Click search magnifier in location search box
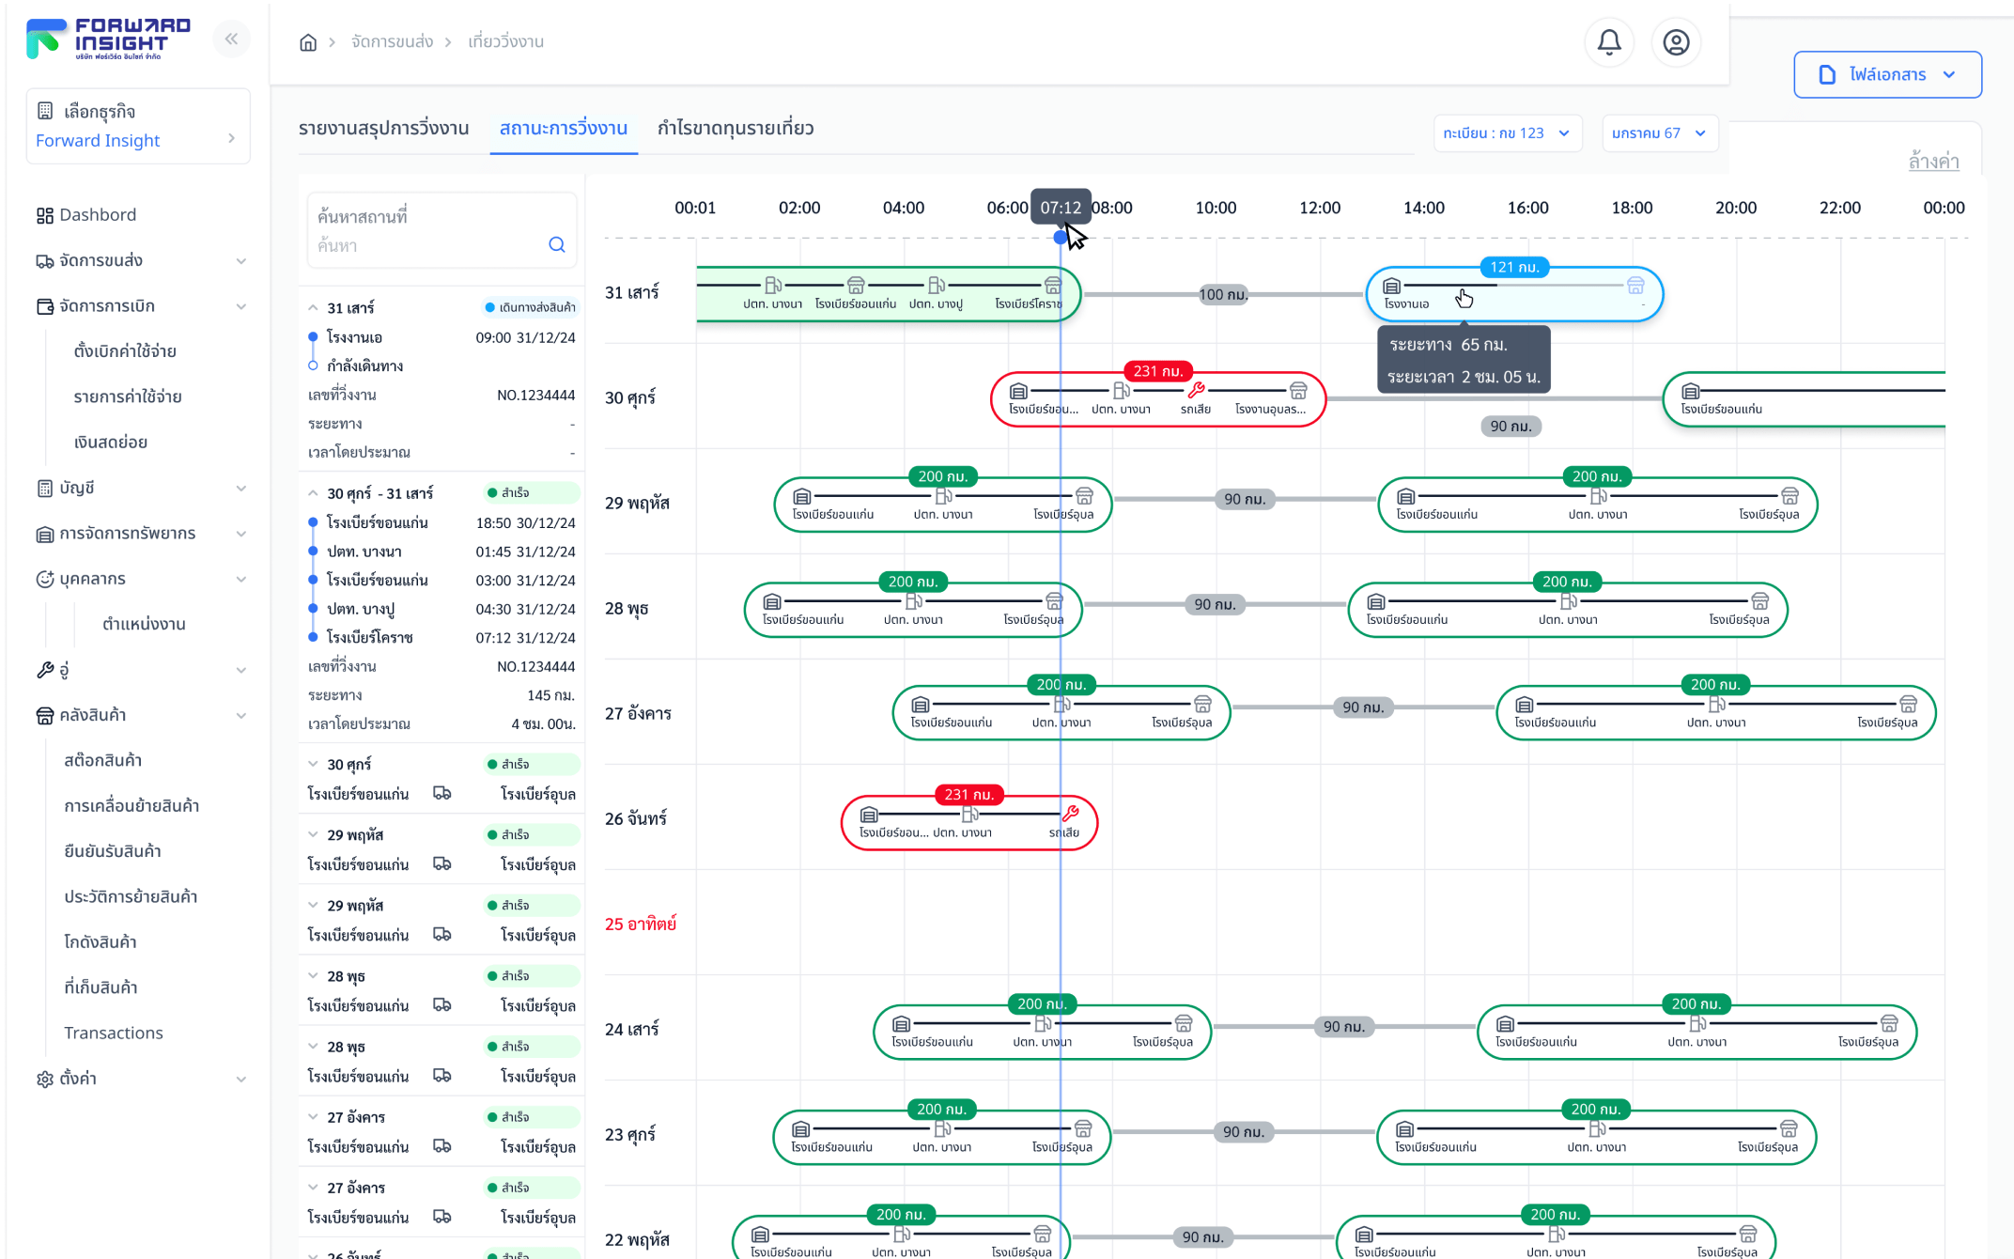 pyautogui.click(x=557, y=245)
